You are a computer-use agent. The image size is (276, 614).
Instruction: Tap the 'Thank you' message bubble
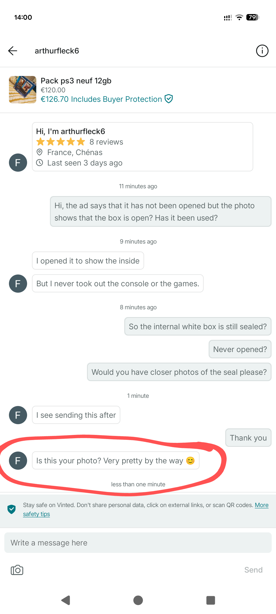coord(248,438)
